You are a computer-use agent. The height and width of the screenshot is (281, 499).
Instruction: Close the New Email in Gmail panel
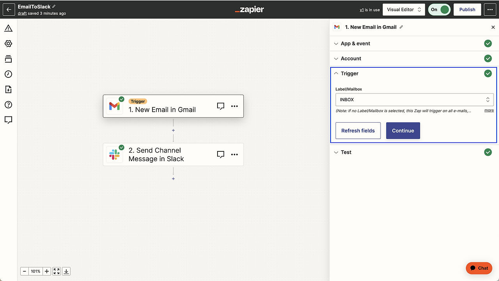click(493, 27)
